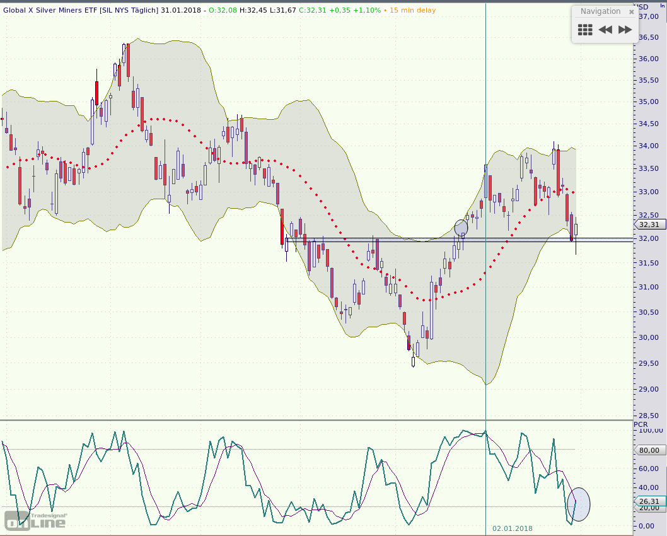Click the 28,50 price axis label
667x536 pixels.
[649, 416]
